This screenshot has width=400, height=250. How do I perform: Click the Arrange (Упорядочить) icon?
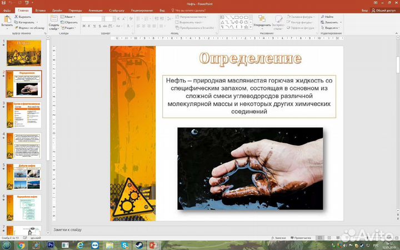(262, 19)
